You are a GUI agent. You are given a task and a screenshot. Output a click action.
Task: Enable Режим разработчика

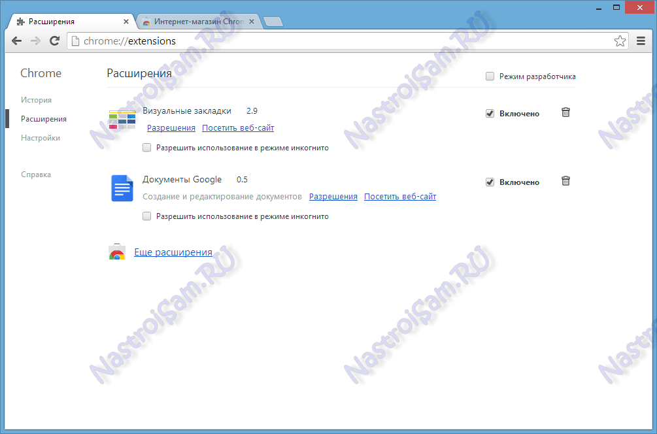pyautogui.click(x=490, y=76)
